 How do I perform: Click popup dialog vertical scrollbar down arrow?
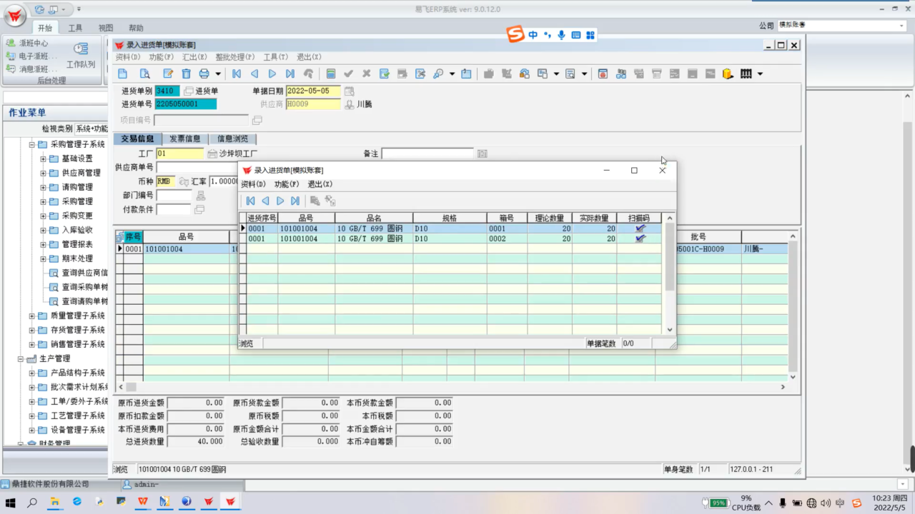[x=670, y=330]
